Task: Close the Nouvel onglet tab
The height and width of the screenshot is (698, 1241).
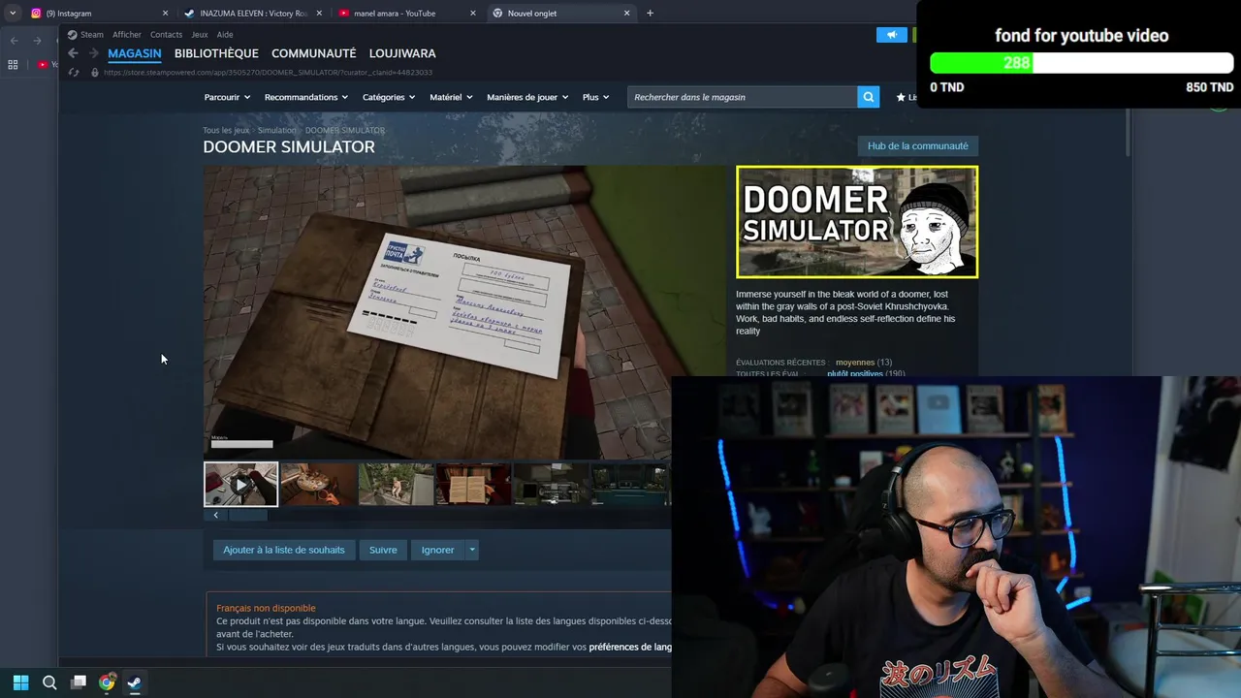Action: click(626, 14)
